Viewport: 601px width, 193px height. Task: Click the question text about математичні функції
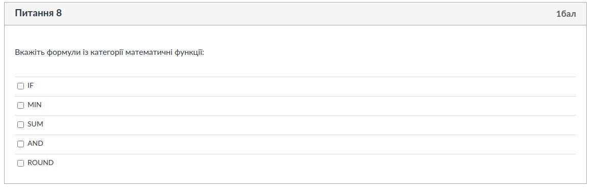click(110, 52)
